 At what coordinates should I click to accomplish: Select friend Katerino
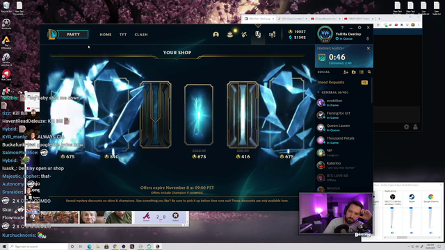(343, 165)
